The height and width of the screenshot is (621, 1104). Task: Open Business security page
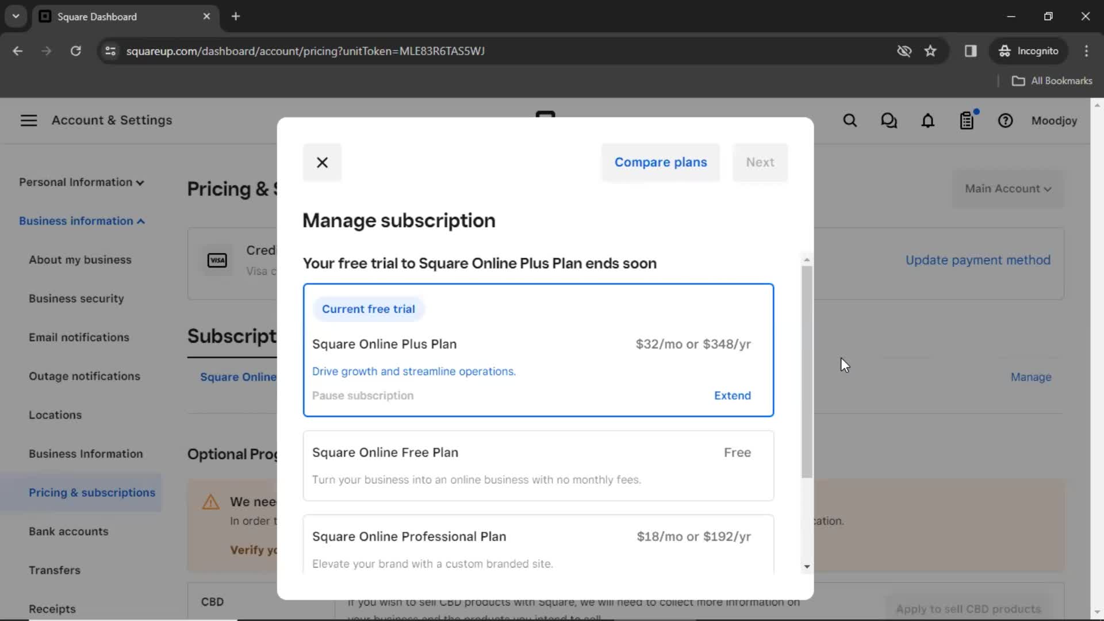pyautogui.click(x=76, y=298)
